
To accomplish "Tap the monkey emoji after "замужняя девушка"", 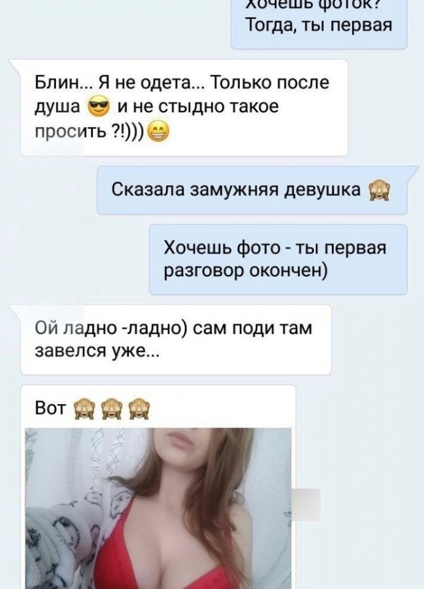I will 380,191.
